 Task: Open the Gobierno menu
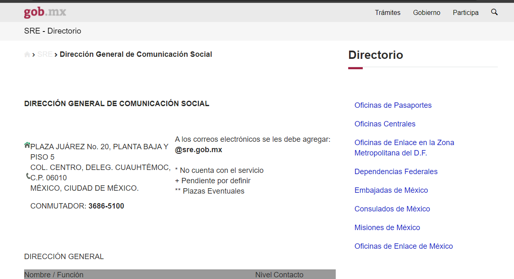pyautogui.click(x=426, y=12)
